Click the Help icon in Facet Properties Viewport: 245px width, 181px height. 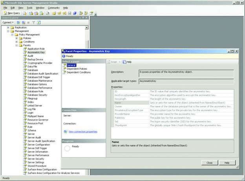click(x=127, y=62)
